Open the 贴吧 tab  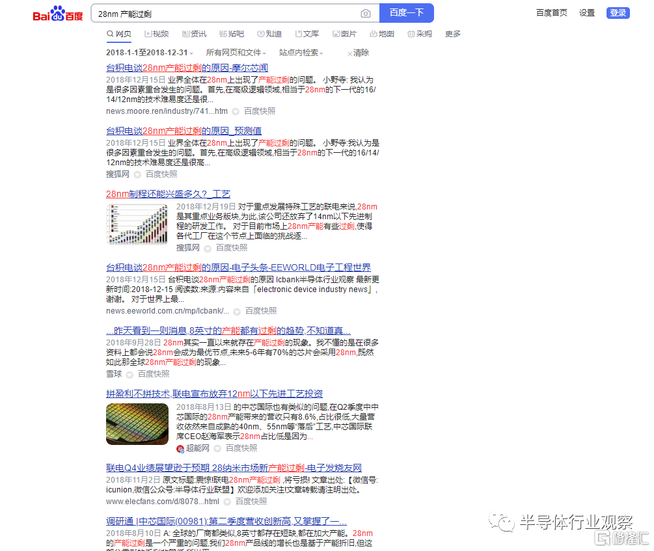(x=232, y=34)
